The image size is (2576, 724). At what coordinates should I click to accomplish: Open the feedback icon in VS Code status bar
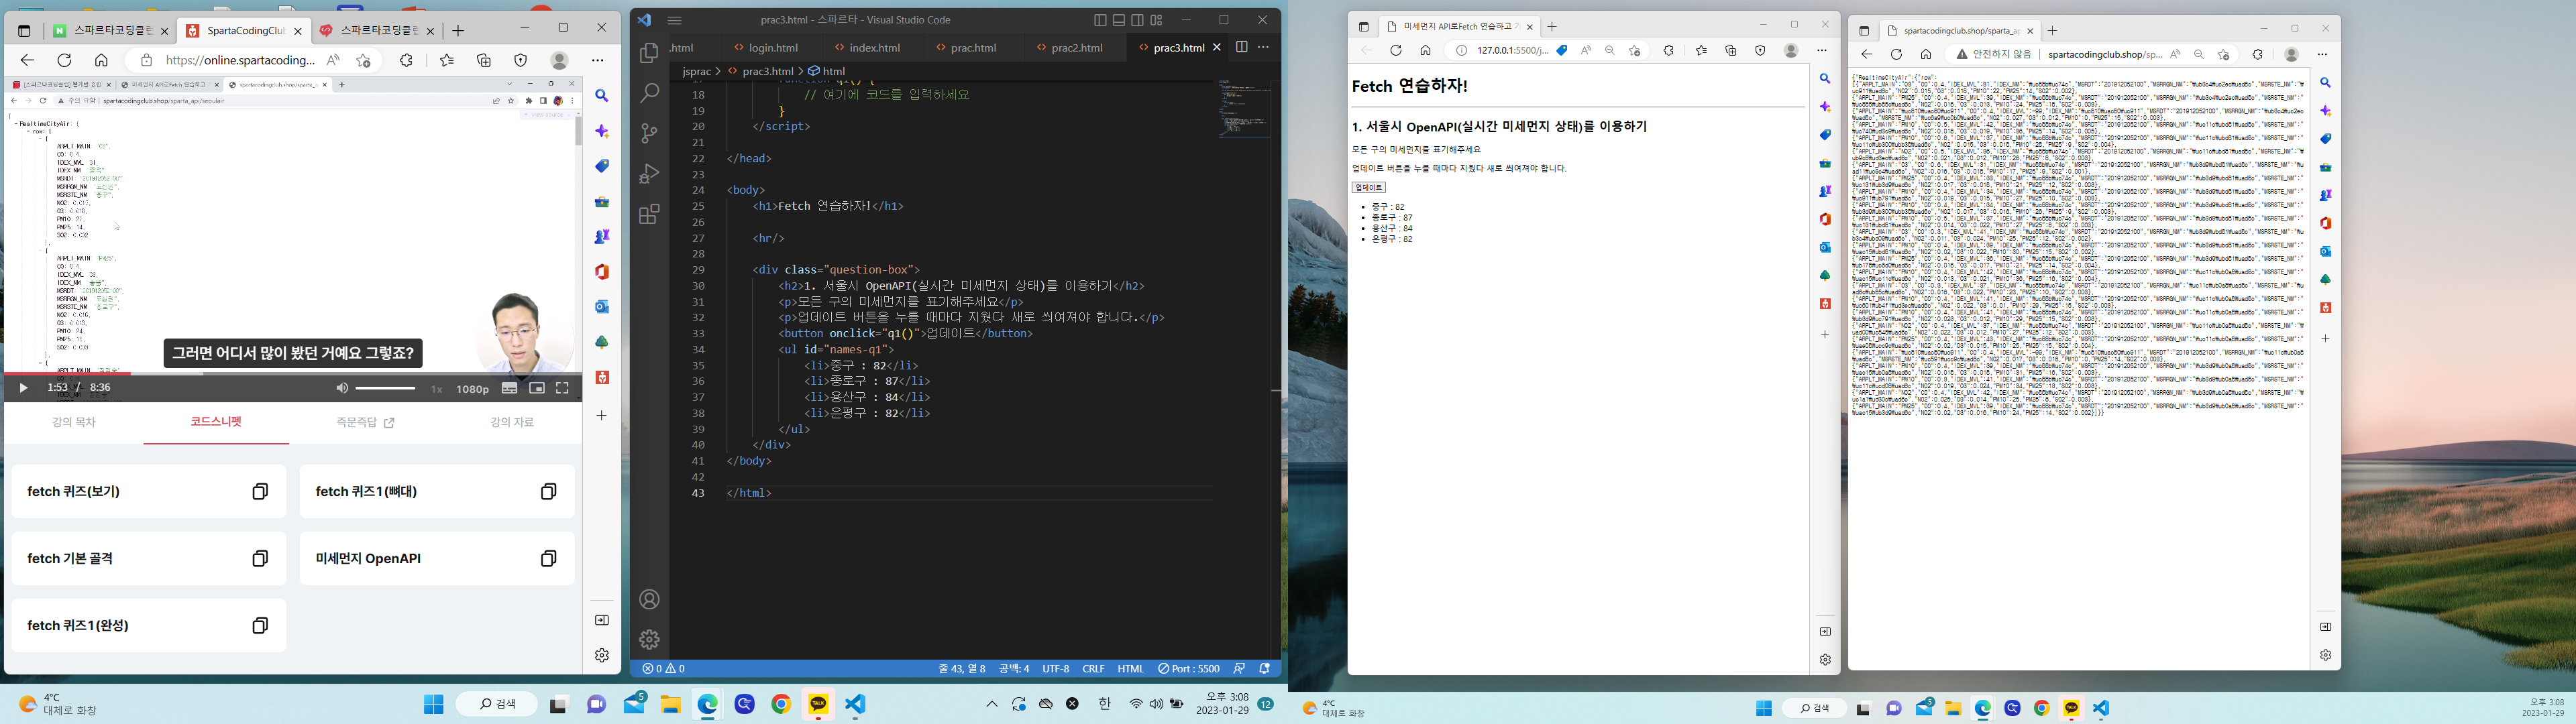(x=1239, y=669)
